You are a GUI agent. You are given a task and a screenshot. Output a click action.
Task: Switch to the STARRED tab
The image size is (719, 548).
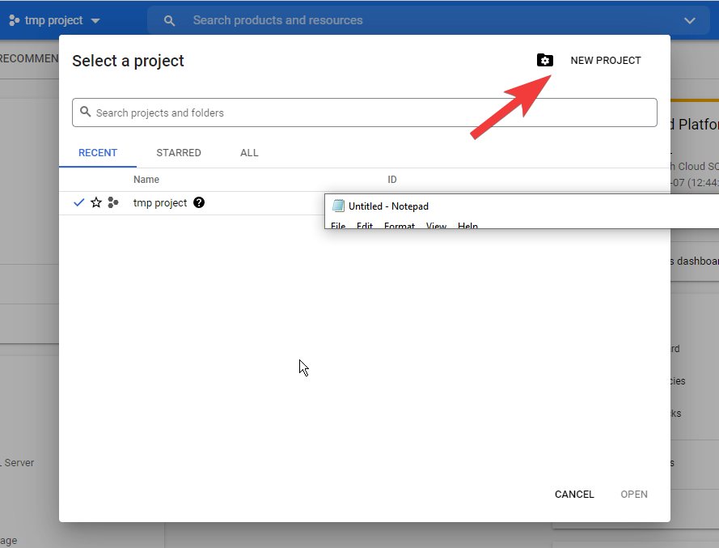click(179, 153)
